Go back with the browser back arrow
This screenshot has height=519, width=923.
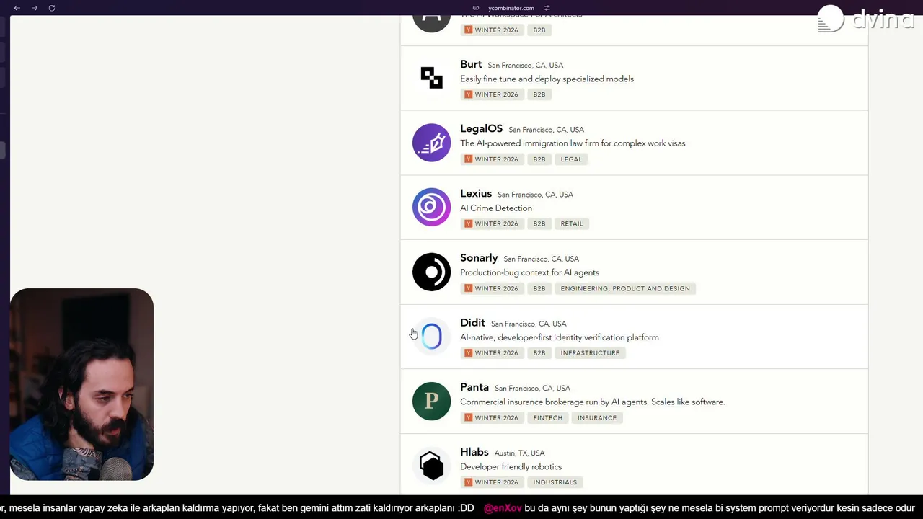point(17,8)
